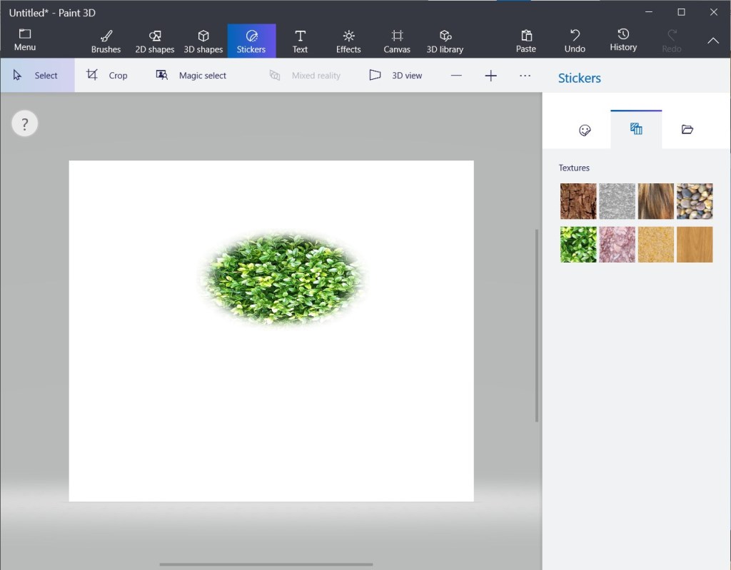Open the 3D library

(x=445, y=41)
